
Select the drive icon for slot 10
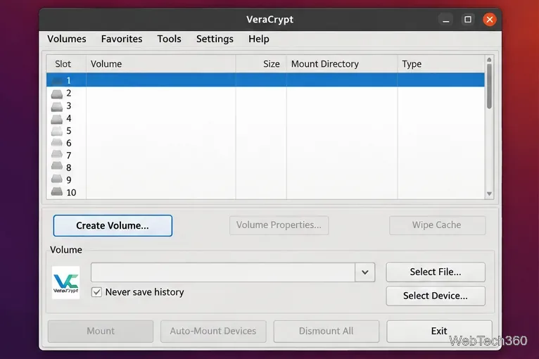57,191
